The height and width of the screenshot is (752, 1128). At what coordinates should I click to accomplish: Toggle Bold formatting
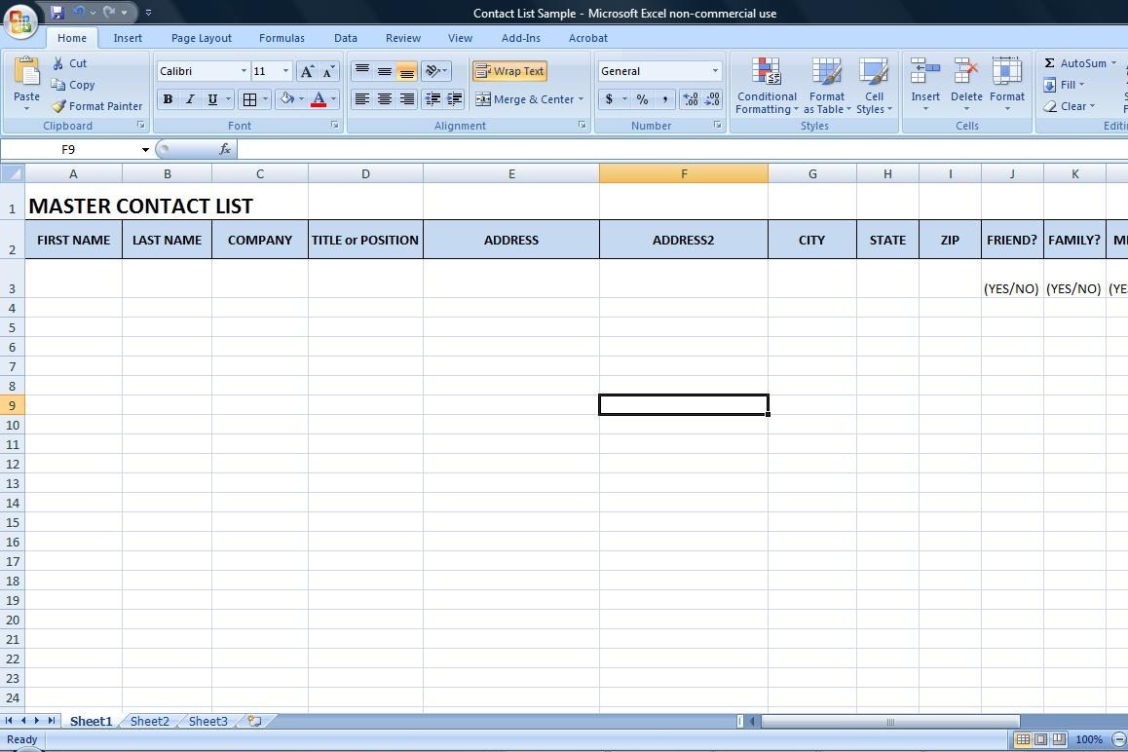pyautogui.click(x=168, y=99)
